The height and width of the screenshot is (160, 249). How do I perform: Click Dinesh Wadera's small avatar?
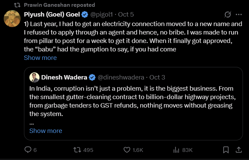34,77
